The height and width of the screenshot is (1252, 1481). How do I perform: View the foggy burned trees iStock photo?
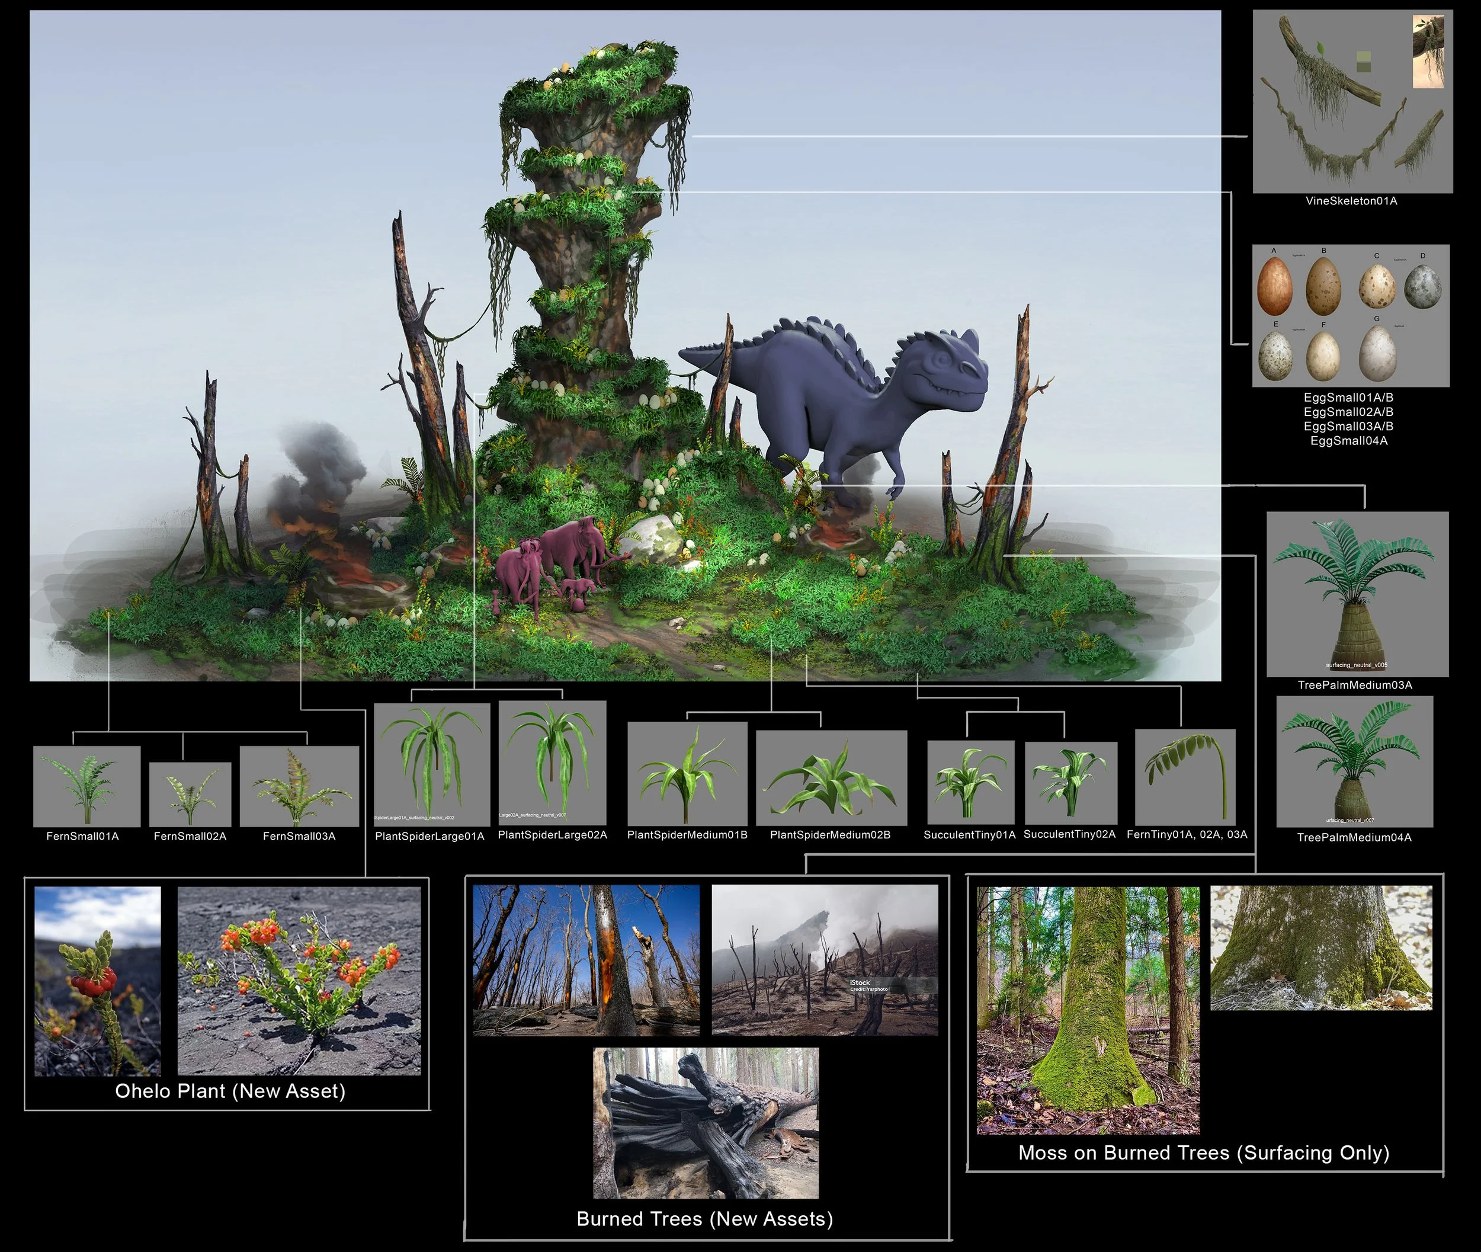825,959
